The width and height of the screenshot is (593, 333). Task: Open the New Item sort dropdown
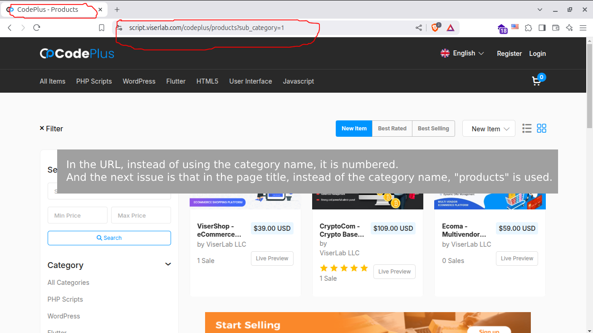489,129
